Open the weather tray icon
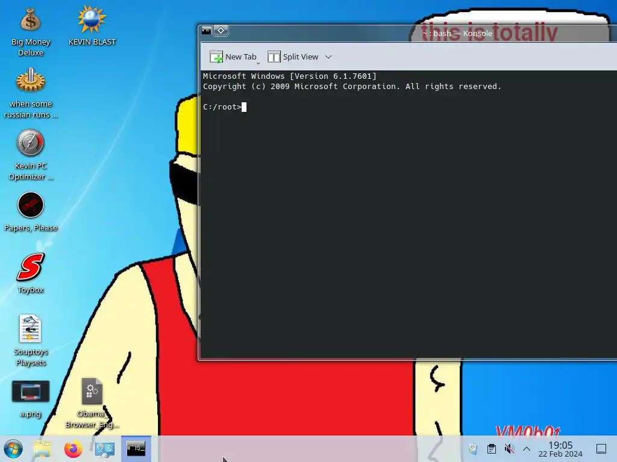Screen dimensions: 617x462 [x=473, y=449]
